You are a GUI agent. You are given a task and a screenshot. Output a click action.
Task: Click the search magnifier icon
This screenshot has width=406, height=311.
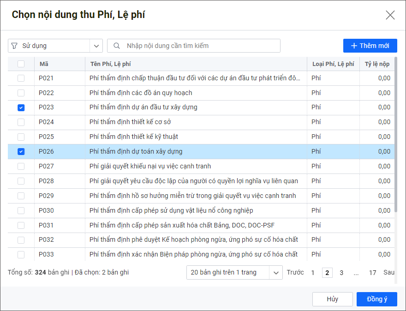[117, 46]
